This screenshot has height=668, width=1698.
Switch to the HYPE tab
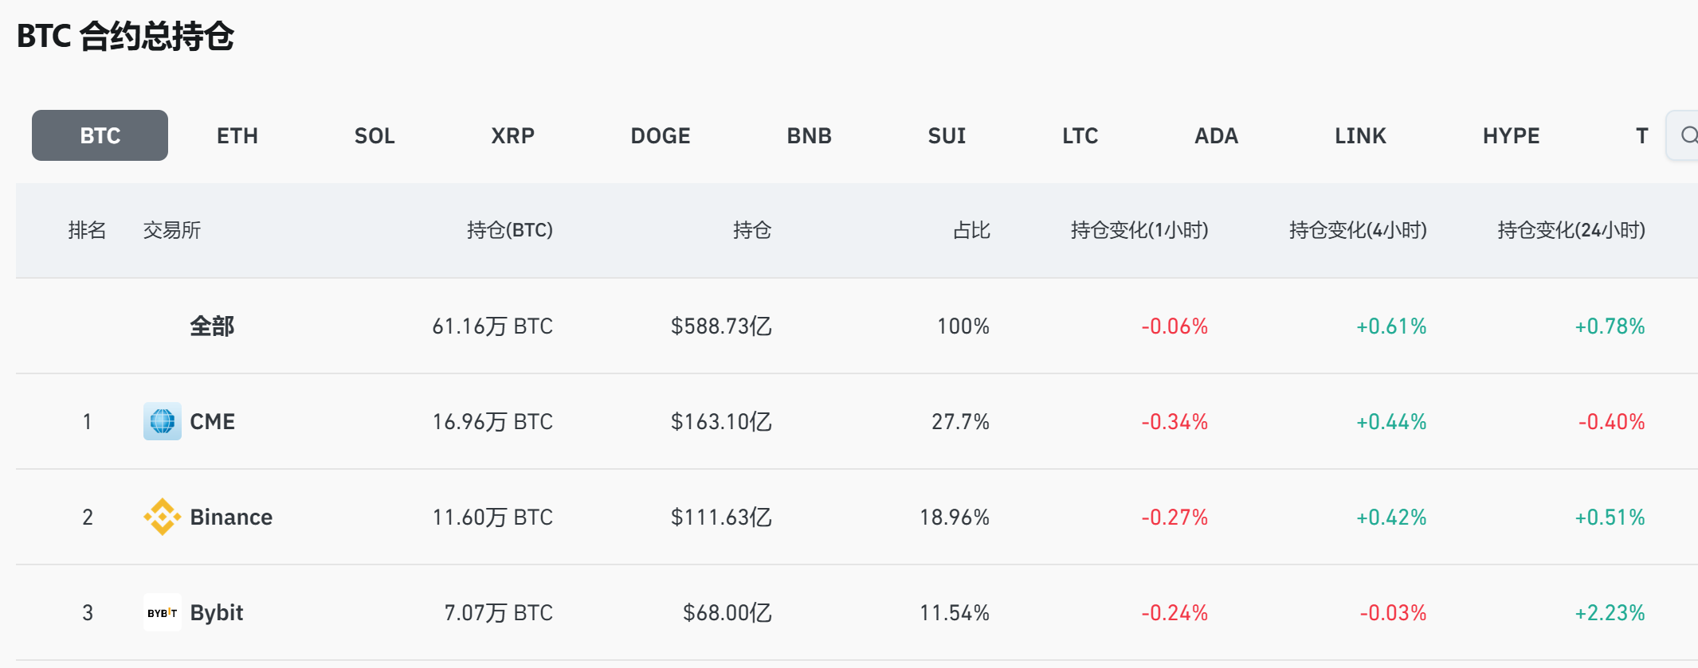pos(1511,135)
